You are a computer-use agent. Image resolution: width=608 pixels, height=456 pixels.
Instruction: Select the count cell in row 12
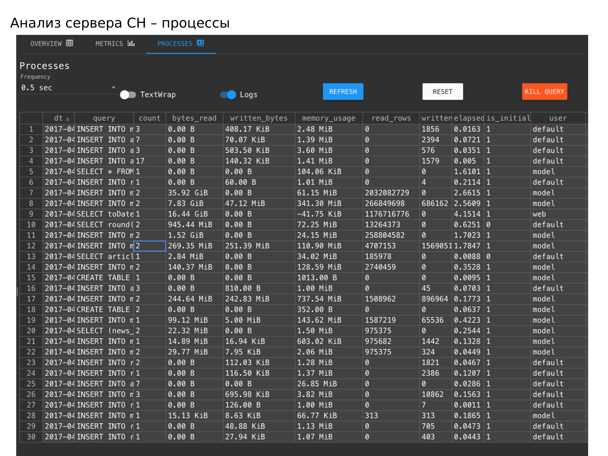pyautogui.click(x=150, y=246)
